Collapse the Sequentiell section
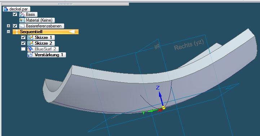The width and height of the screenshot is (260, 136). pyautogui.click(x=8, y=31)
